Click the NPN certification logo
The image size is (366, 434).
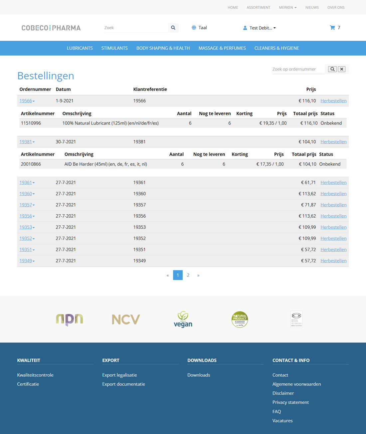[70, 320]
